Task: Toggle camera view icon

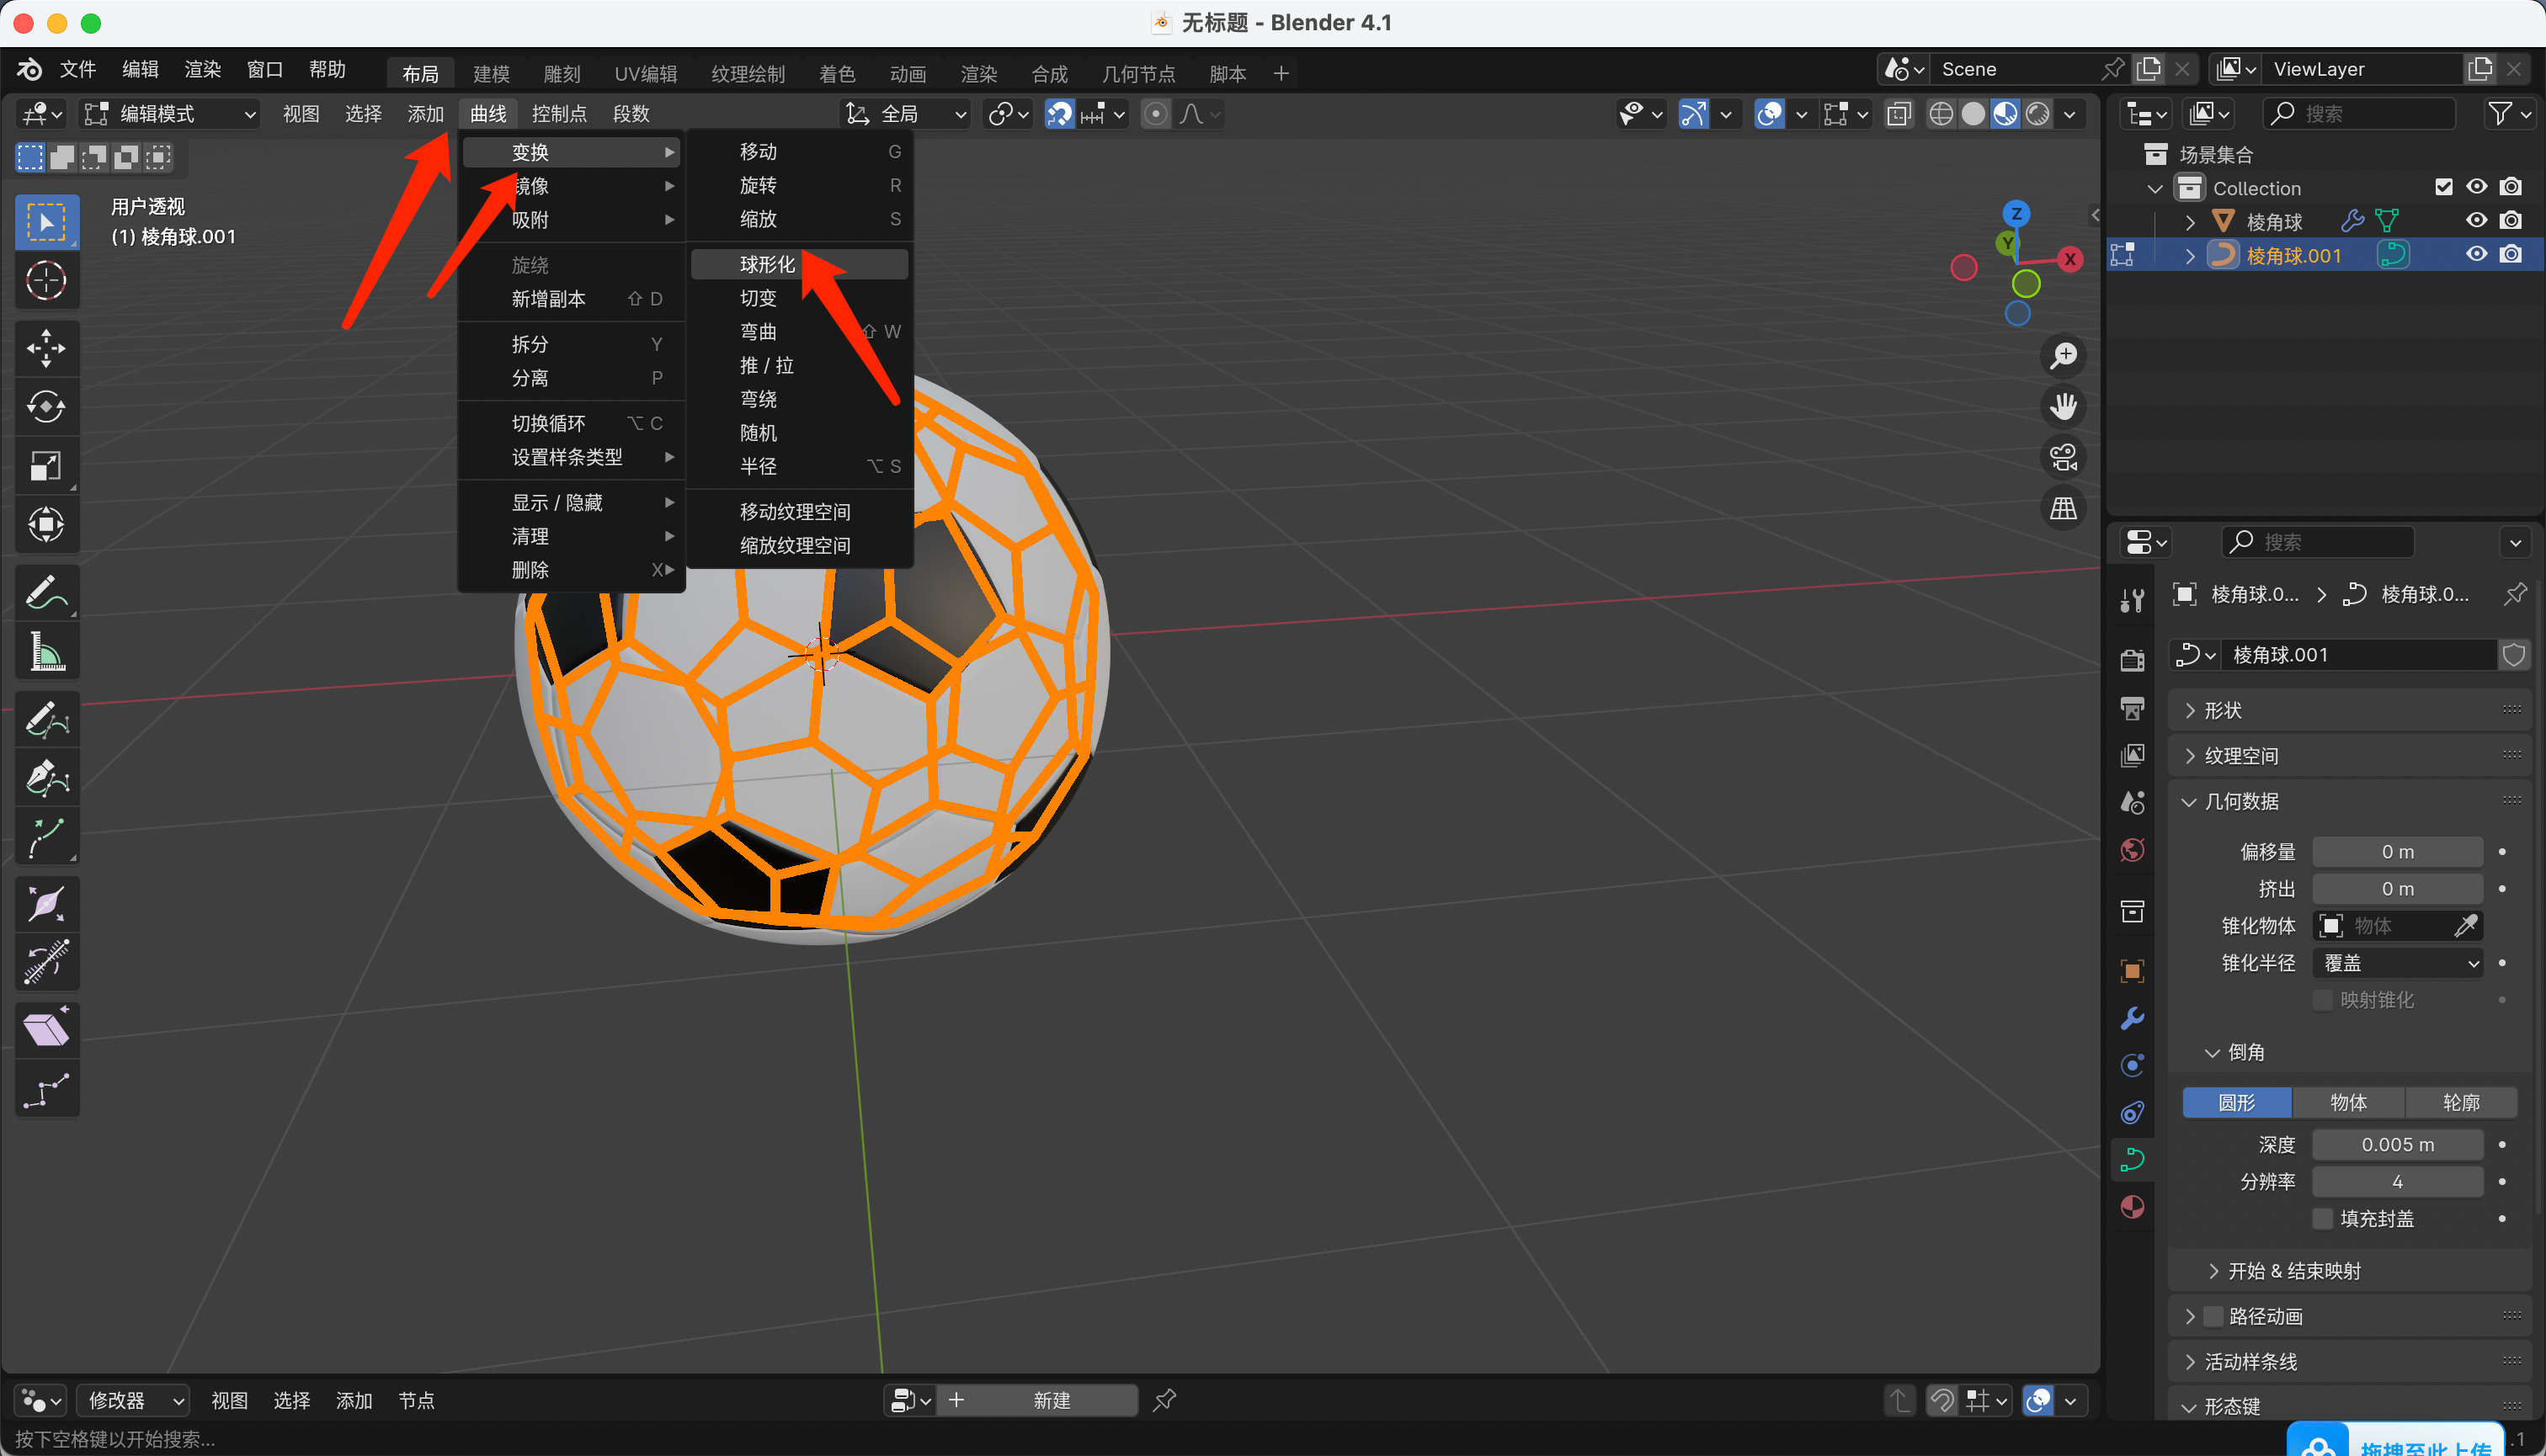Action: [x=2063, y=458]
